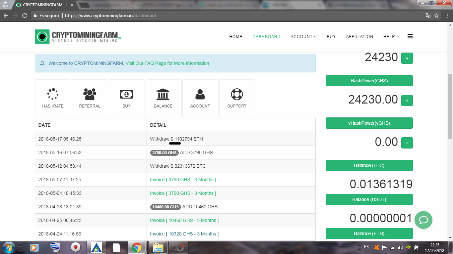453x254 pixels.
Task: Open invoice 10320 GHS link
Action: coord(184,234)
